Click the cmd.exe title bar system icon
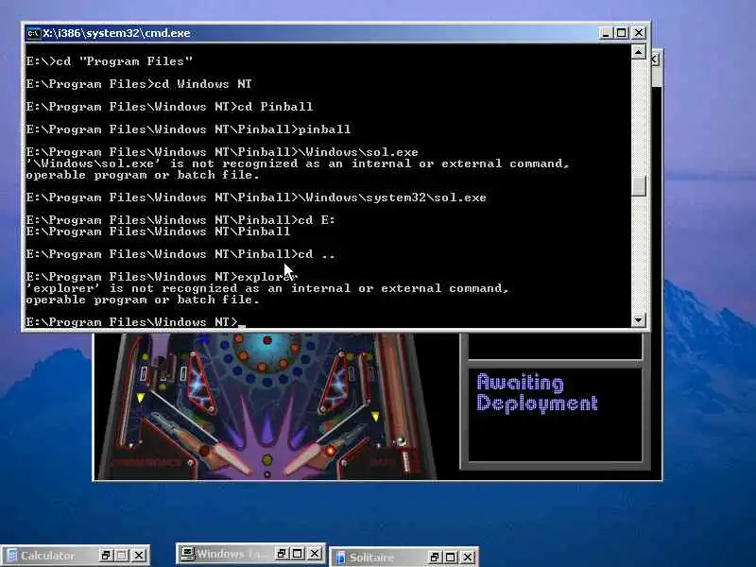Image resolution: width=756 pixels, height=567 pixels. pyautogui.click(x=33, y=33)
